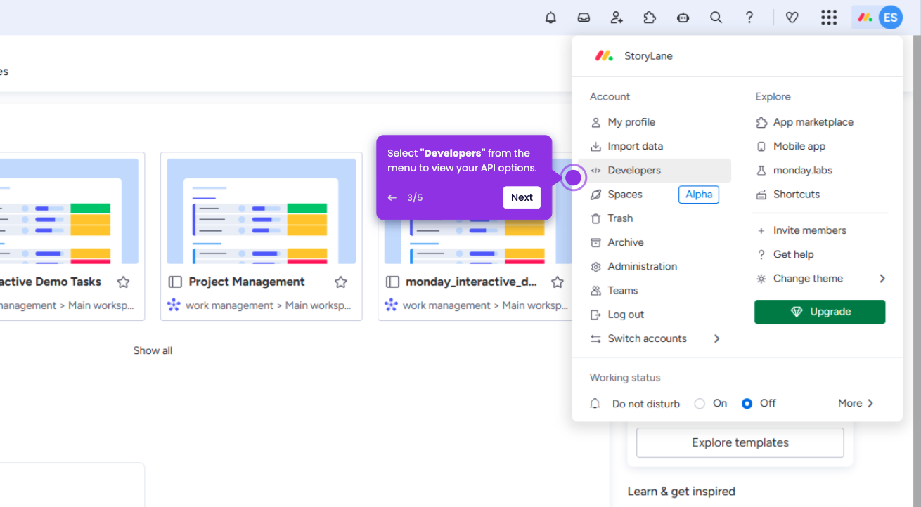Click the Show all link

153,350
